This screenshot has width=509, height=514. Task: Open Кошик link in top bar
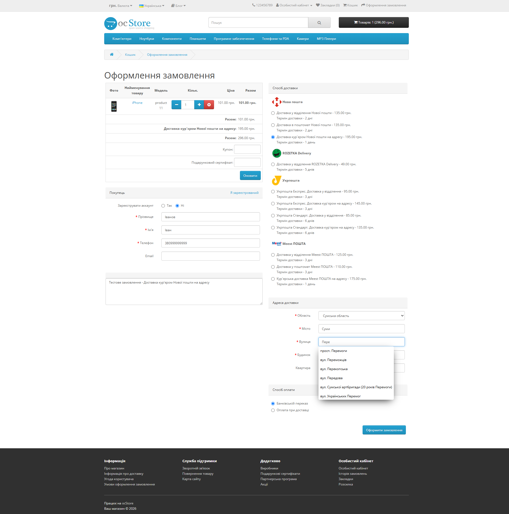click(x=351, y=5)
